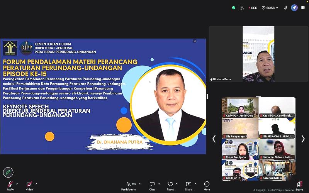Click muted mic icon on Lily Persyadayani
Viewport: 309px width, 193px height.
(224, 136)
